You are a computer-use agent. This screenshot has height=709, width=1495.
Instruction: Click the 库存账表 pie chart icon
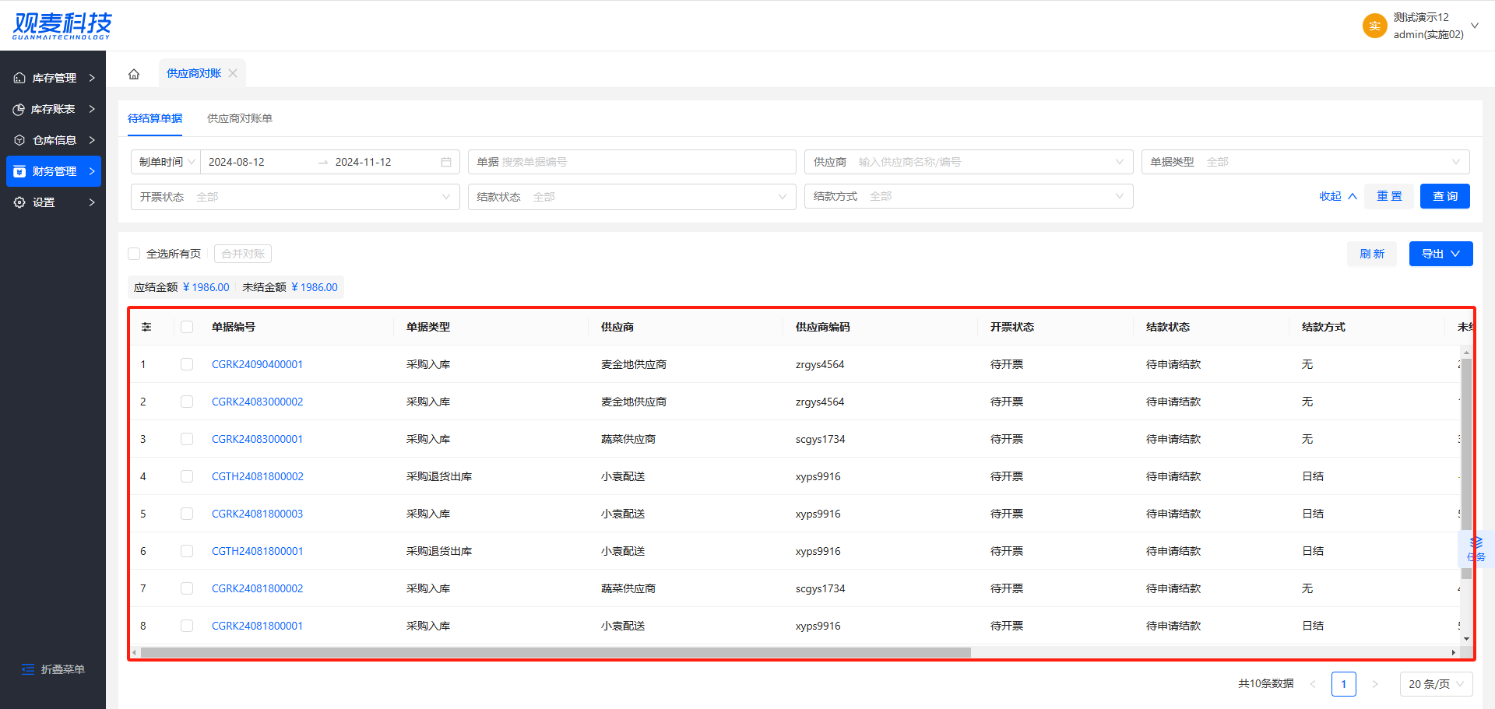(19, 109)
